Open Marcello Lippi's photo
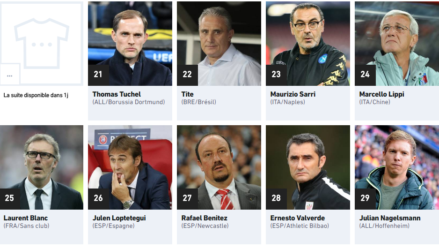The image size is (439, 249). click(x=397, y=44)
